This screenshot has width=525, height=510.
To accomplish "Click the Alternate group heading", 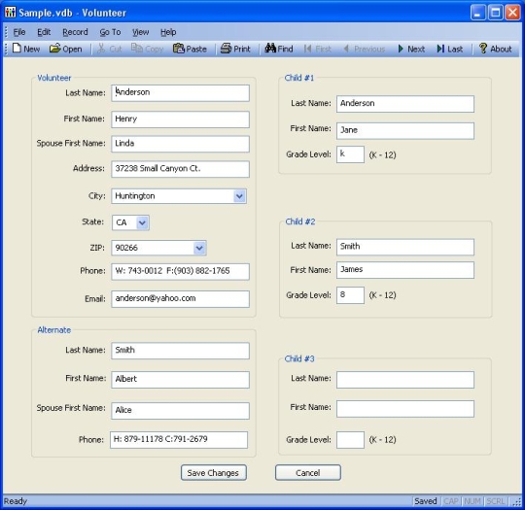I will (53, 330).
